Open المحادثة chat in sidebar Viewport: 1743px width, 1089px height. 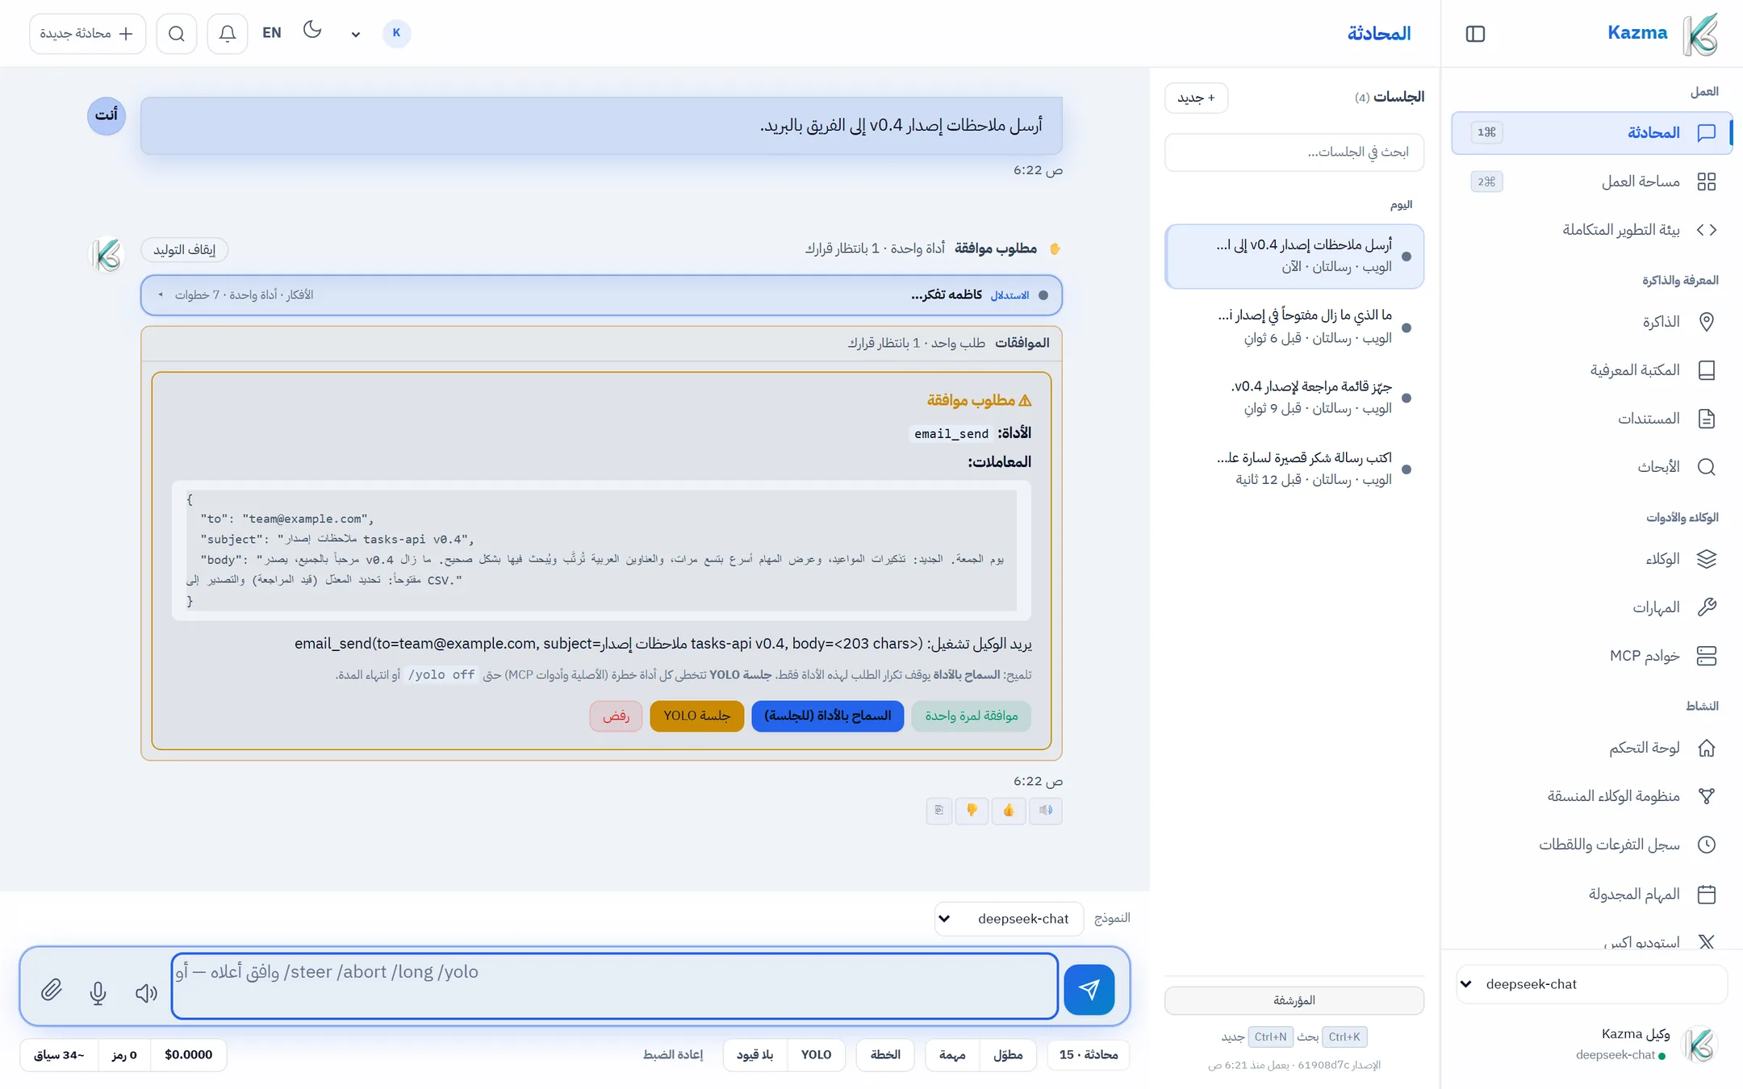coord(1591,133)
